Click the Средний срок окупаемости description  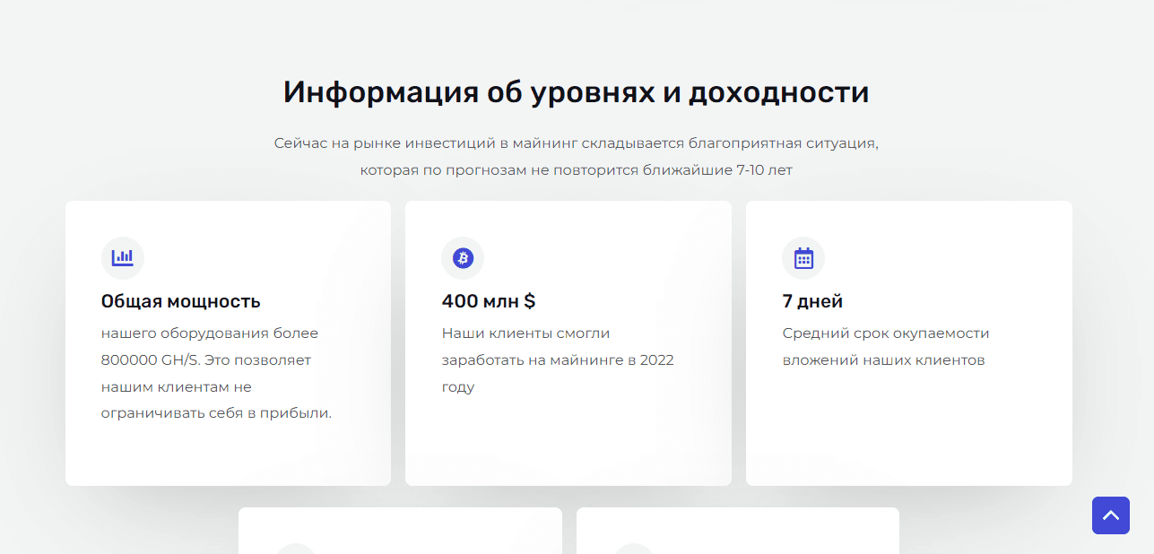point(885,346)
